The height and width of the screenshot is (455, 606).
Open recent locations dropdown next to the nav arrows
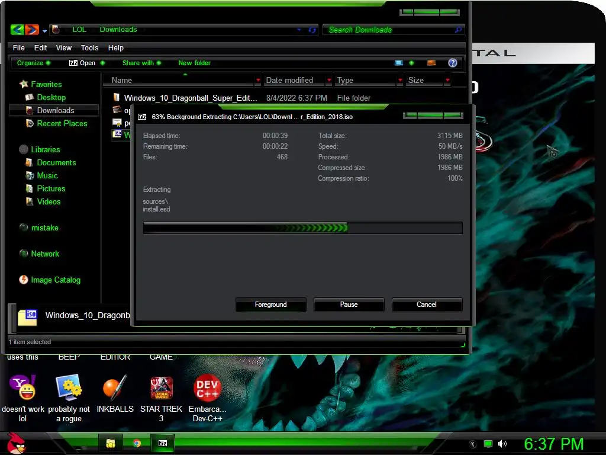pyautogui.click(x=44, y=31)
